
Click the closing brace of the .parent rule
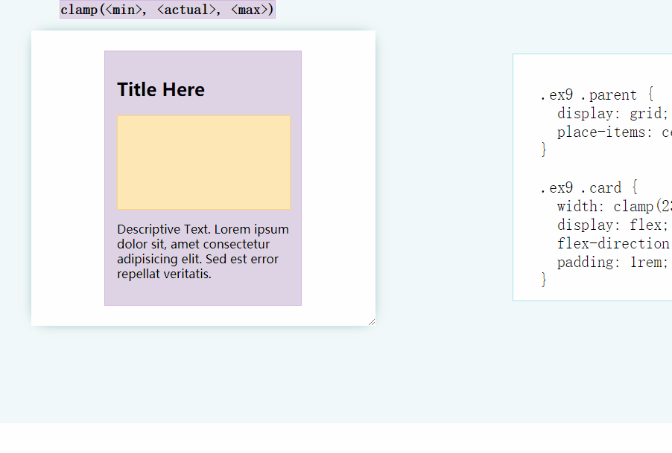tap(544, 150)
